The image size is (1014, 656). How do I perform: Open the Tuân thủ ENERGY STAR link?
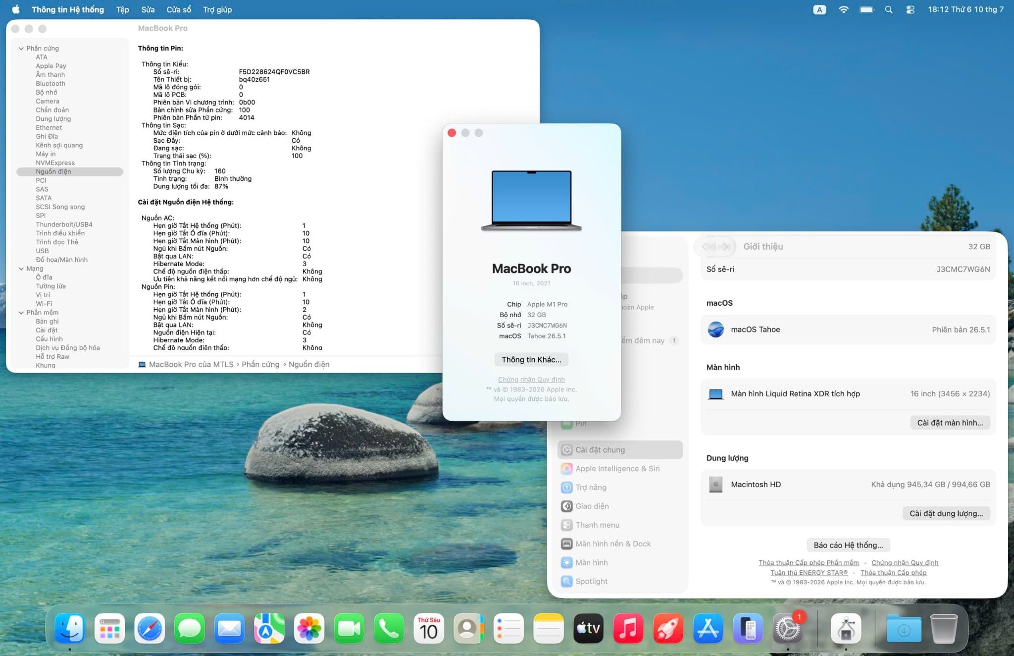point(809,573)
